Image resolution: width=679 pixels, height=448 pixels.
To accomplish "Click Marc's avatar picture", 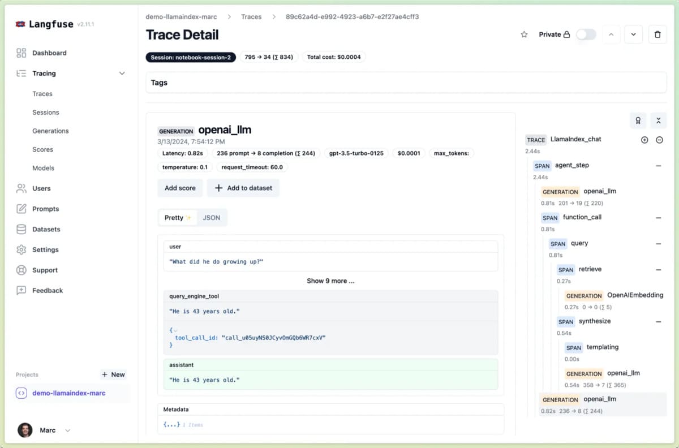I will point(25,430).
